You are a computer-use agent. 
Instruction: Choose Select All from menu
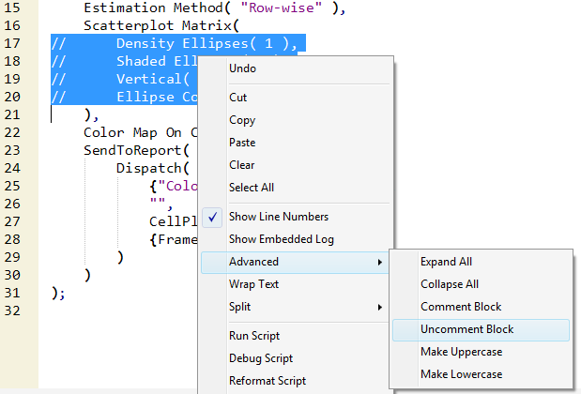[251, 188]
